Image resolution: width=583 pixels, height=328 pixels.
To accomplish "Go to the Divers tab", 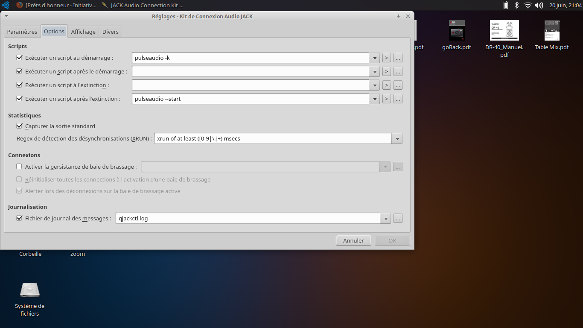I will tap(111, 32).
